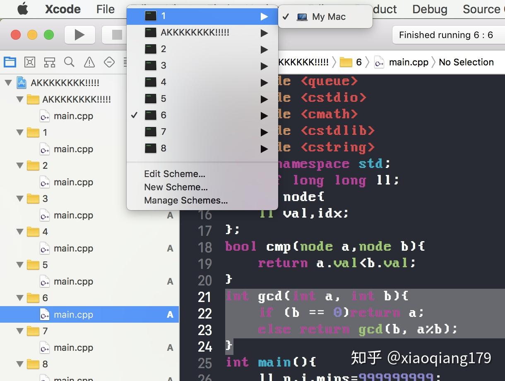The height and width of the screenshot is (381, 505).
Task: Click the 'Finished running 6 : 6' status field
Action: pyautogui.click(x=448, y=35)
